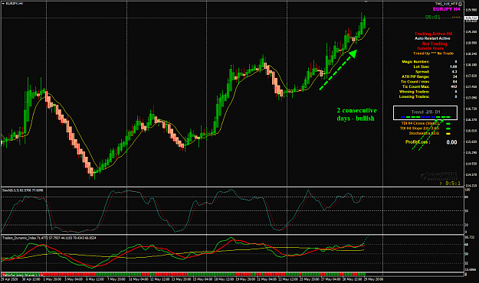The image size is (479, 283).
Task: Select the Profit/Loss value 0.00
Action: click(451, 142)
